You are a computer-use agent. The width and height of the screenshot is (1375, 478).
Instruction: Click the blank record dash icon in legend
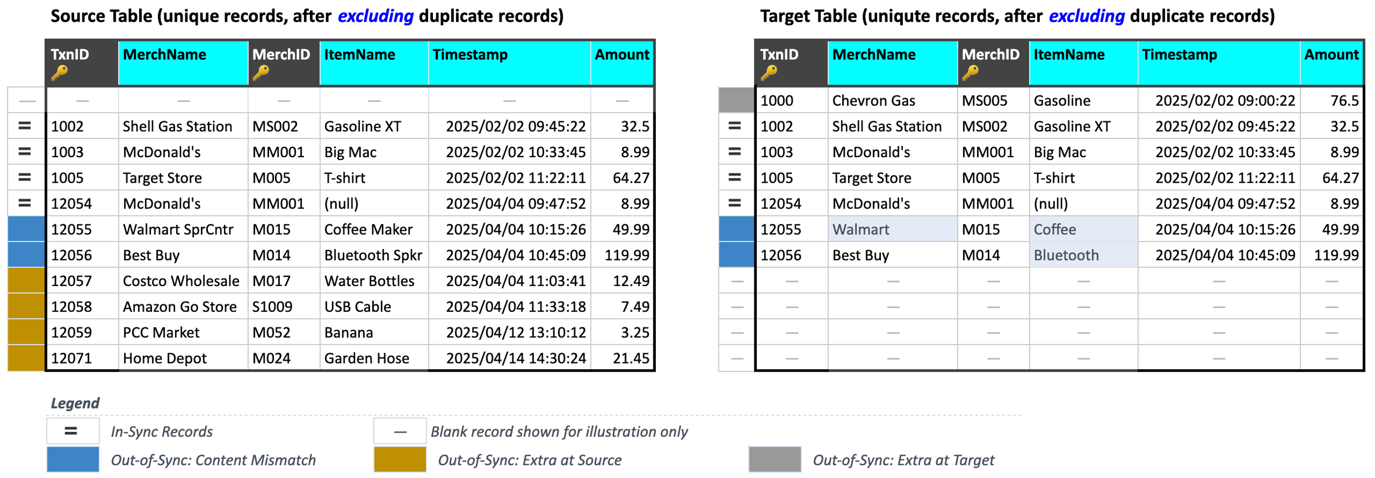pos(399,431)
